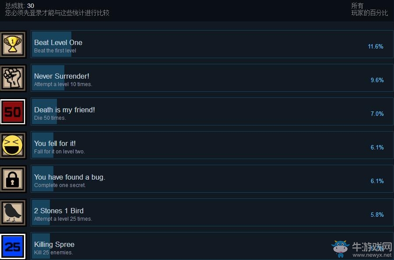
Task: Click the gold trophy Beat Level One icon
Action: pos(13,45)
